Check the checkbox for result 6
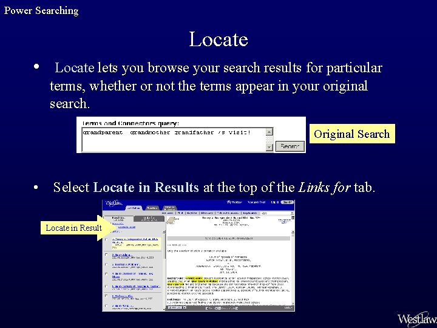 [x=106, y=296]
